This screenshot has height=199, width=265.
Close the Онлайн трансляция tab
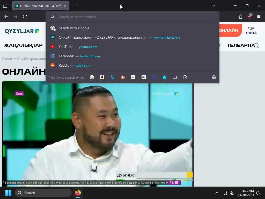coord(65,6)
